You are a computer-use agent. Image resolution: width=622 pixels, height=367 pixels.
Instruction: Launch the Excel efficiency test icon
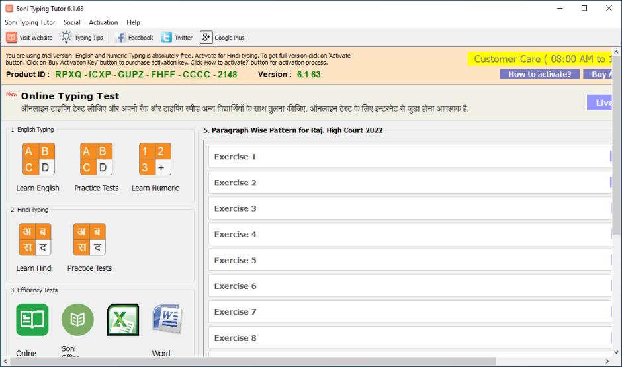122,320
